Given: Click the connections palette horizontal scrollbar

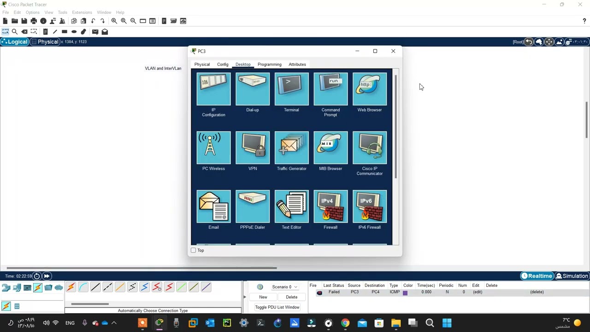Looking at the screenshot, I should (x=90, y=304).
